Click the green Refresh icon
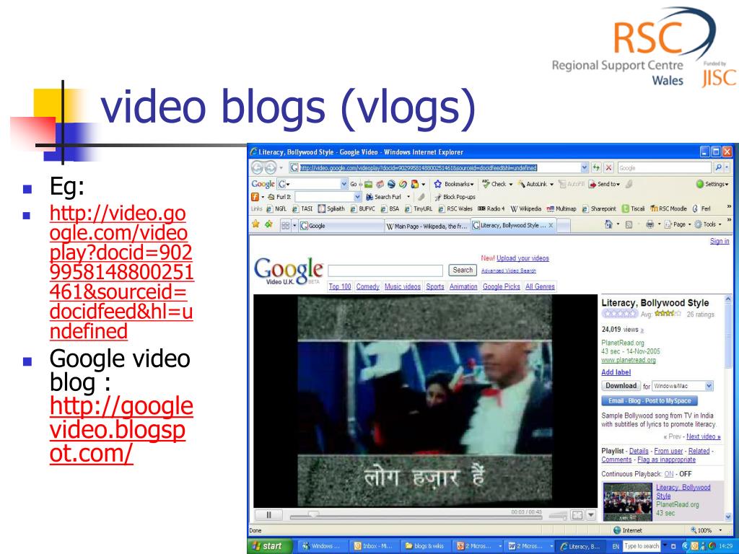This screenshot has width=739, height=554. 597,167
